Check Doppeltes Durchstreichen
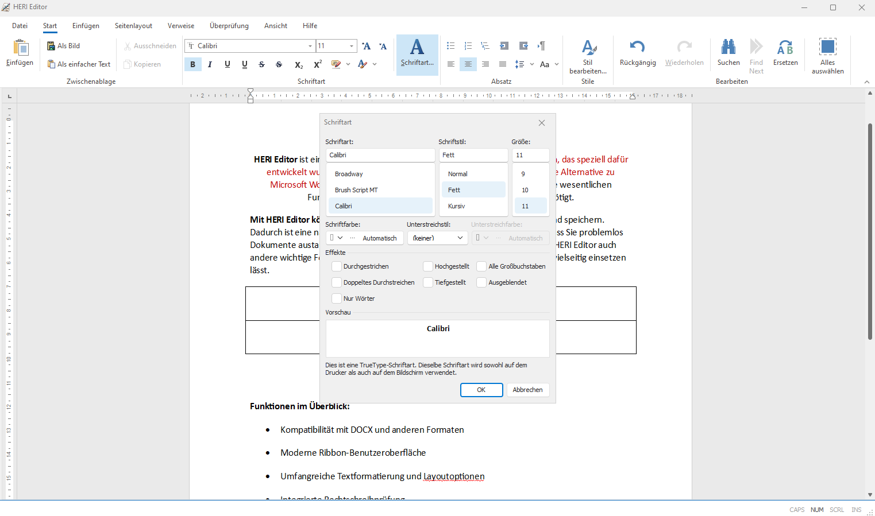Screen dimensions: 875x516 [x=337, y=282]
